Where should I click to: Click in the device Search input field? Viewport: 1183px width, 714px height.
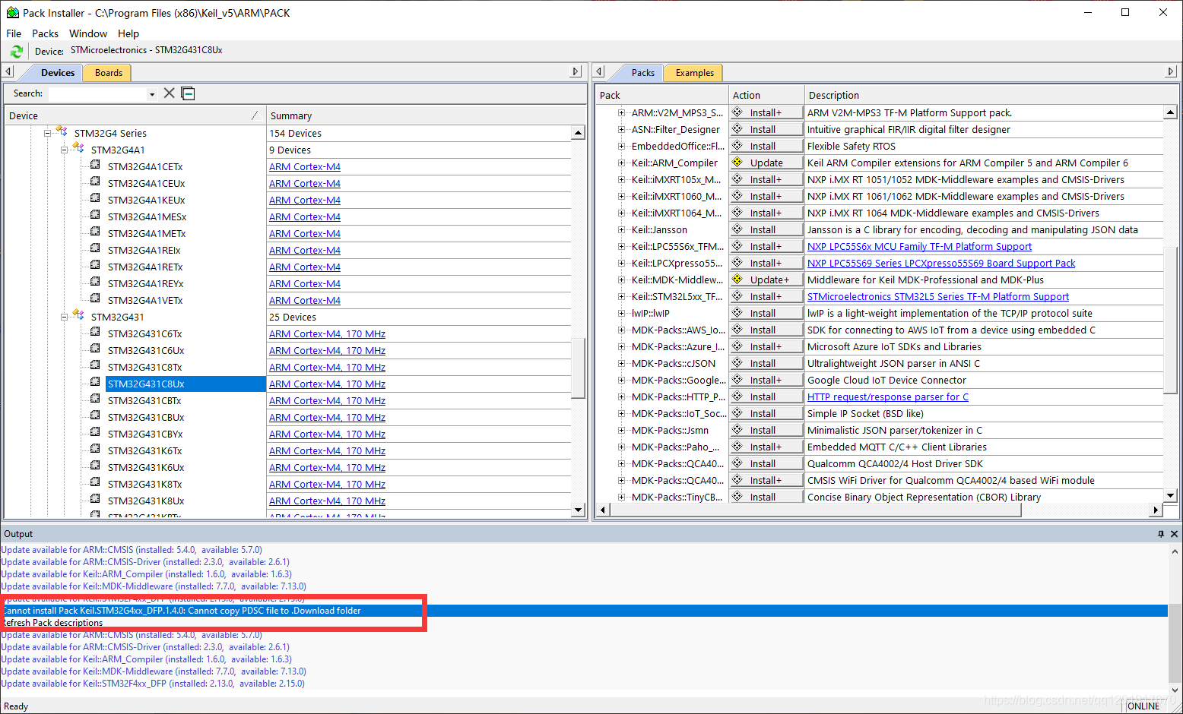97,94
